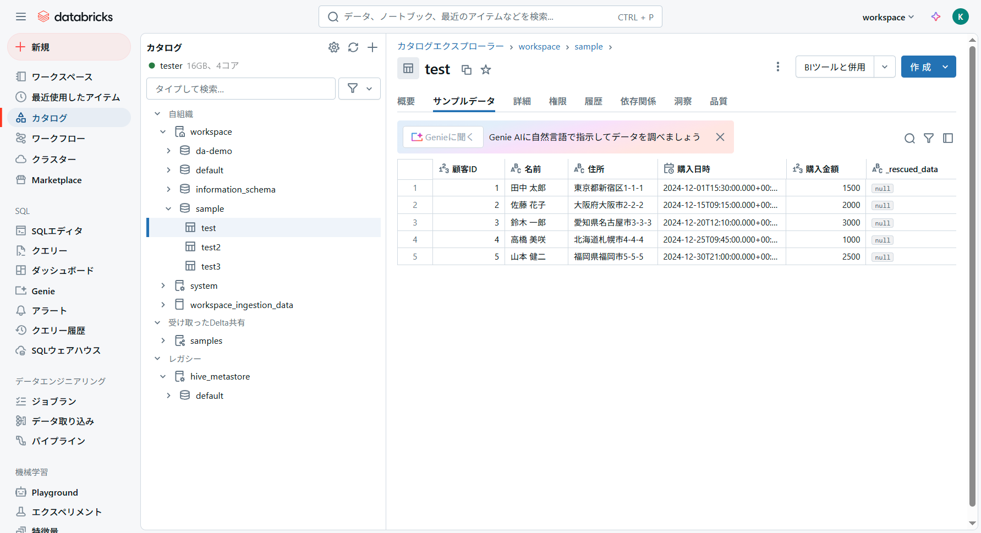Switch to the 権限 tab
981x533 pixels.
(557, 101)
